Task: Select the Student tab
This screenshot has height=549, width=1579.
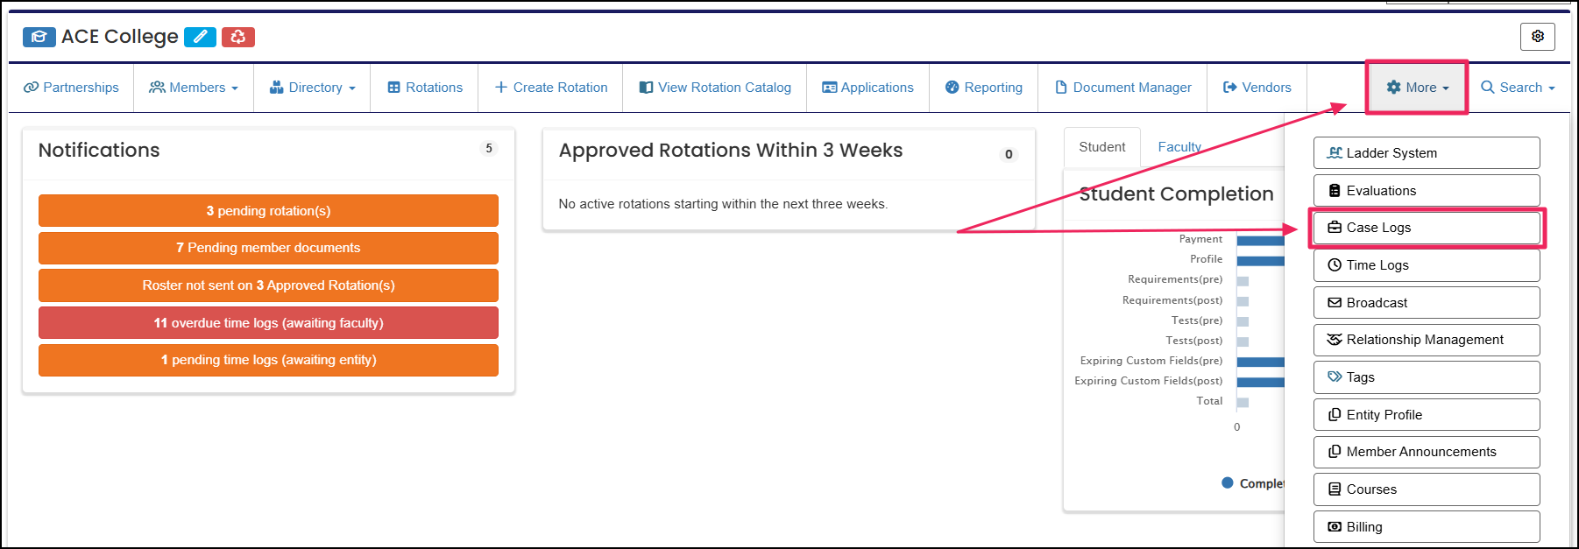Action: pyautogui.click(x=1102, y=147)
